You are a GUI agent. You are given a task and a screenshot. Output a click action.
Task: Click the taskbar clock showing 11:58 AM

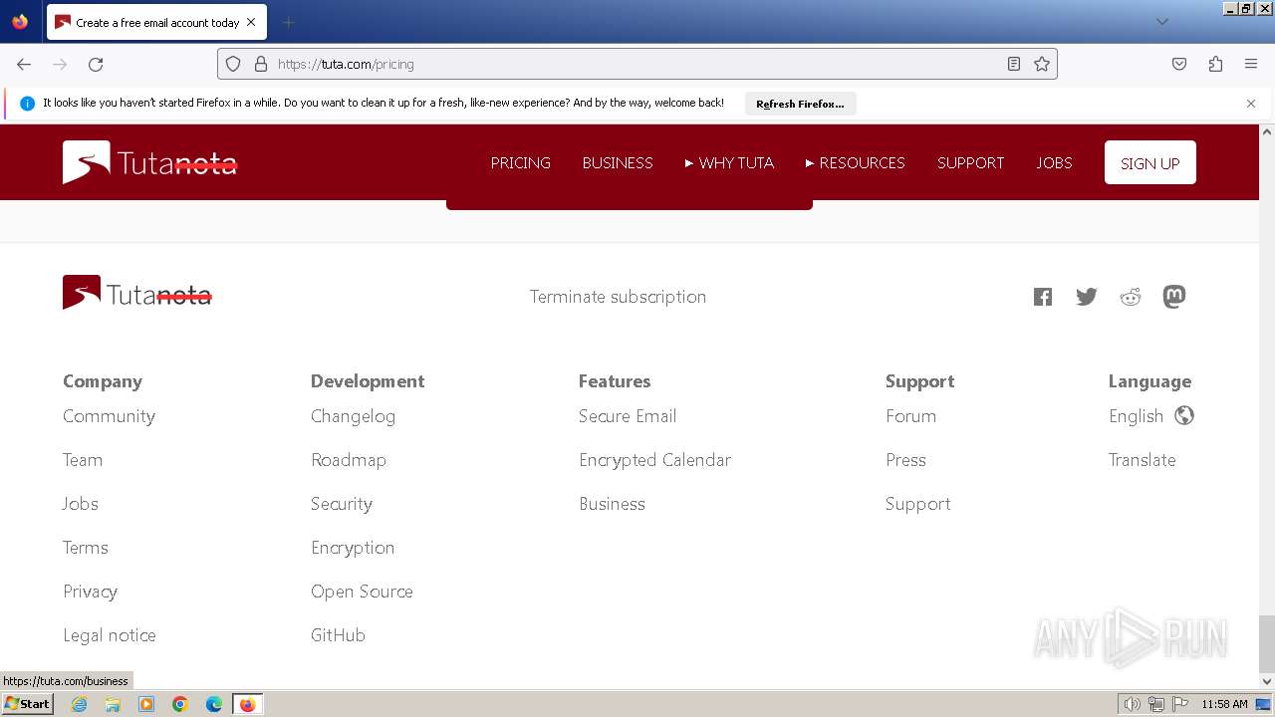tap(1224, 704)
